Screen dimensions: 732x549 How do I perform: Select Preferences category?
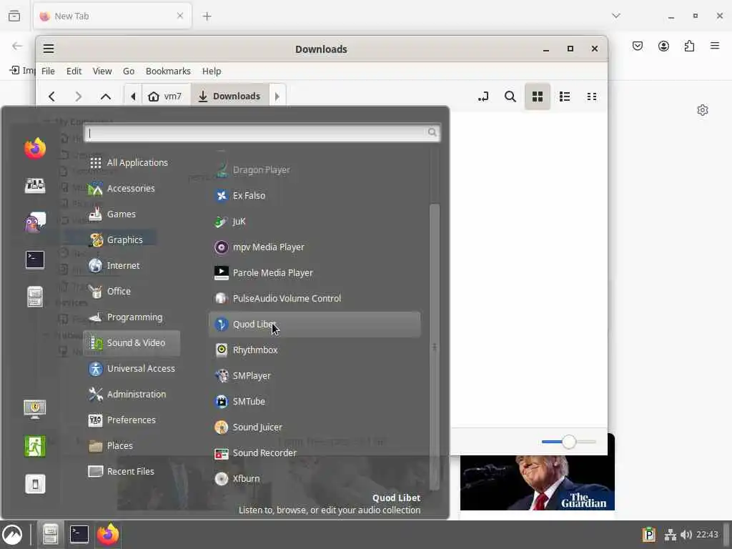[132, 420]
